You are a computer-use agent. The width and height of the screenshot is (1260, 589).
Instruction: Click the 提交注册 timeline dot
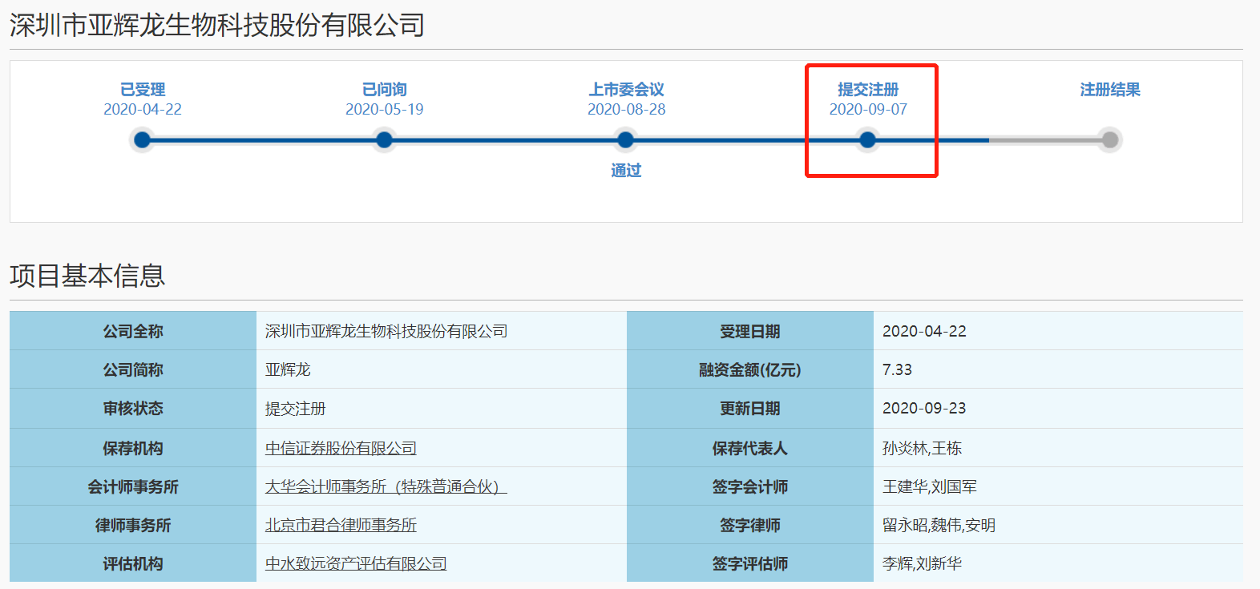867,140
